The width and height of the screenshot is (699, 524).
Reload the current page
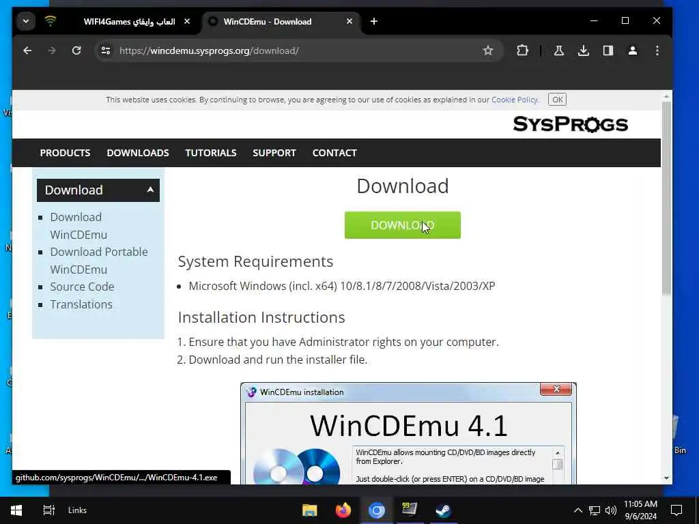coord(76,50)
